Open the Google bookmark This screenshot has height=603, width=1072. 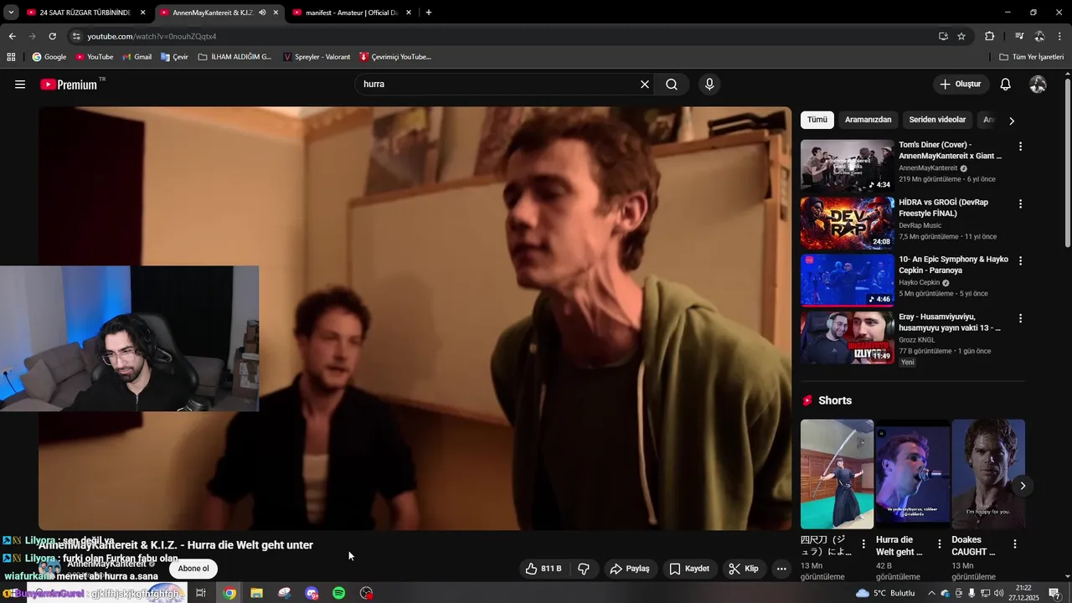[49, 57]
